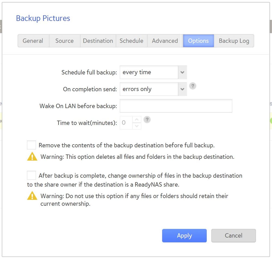
Task: Focus the Wake On LAN before backup field
Action: 176,106
